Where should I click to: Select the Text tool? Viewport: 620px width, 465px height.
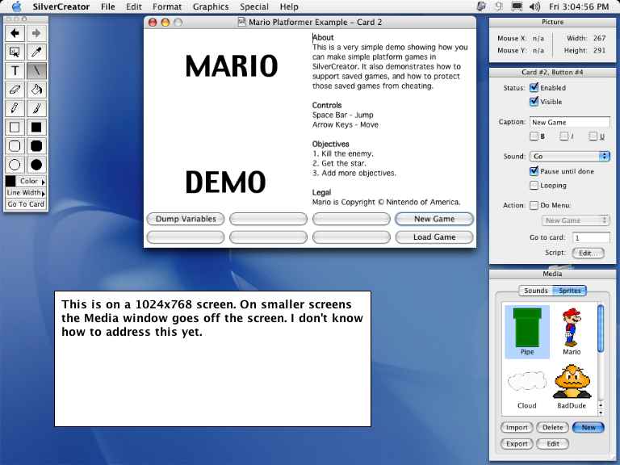click(x=15, y=71)
